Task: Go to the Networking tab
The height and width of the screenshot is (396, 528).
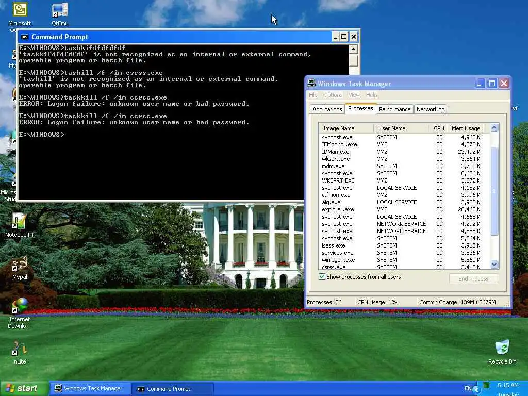Action: point(431,109)
